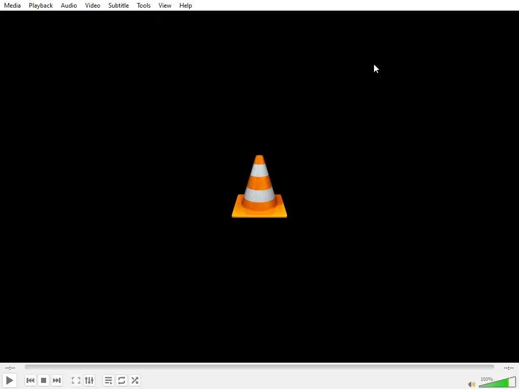Image resolution: width=519 pixels, height=389 pixels.
Task: Open the Media menu
Action: coord(12,5)
